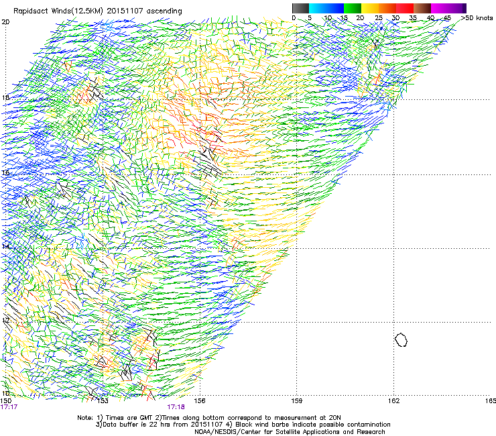Viewport: 496px width, 436px height.
Task: Click the green 15-20 knots legend swatch
Action: coord(353,8)
